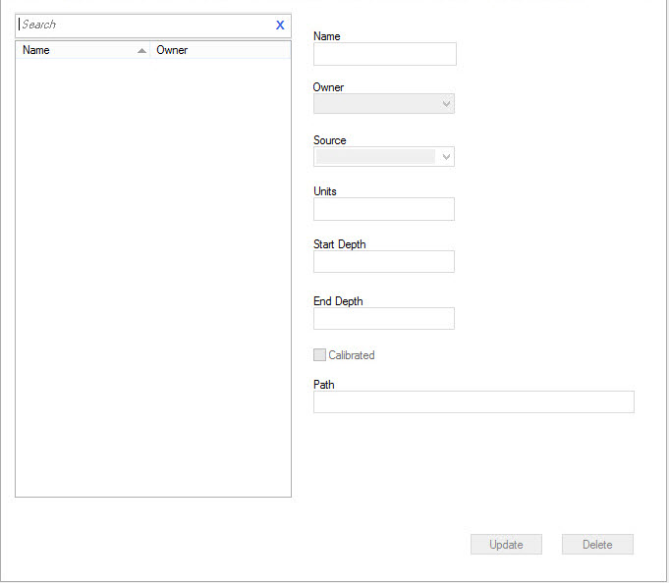The image size is (669, 583).
Task: Click the Path label above the field
Action: click(324, 385)
